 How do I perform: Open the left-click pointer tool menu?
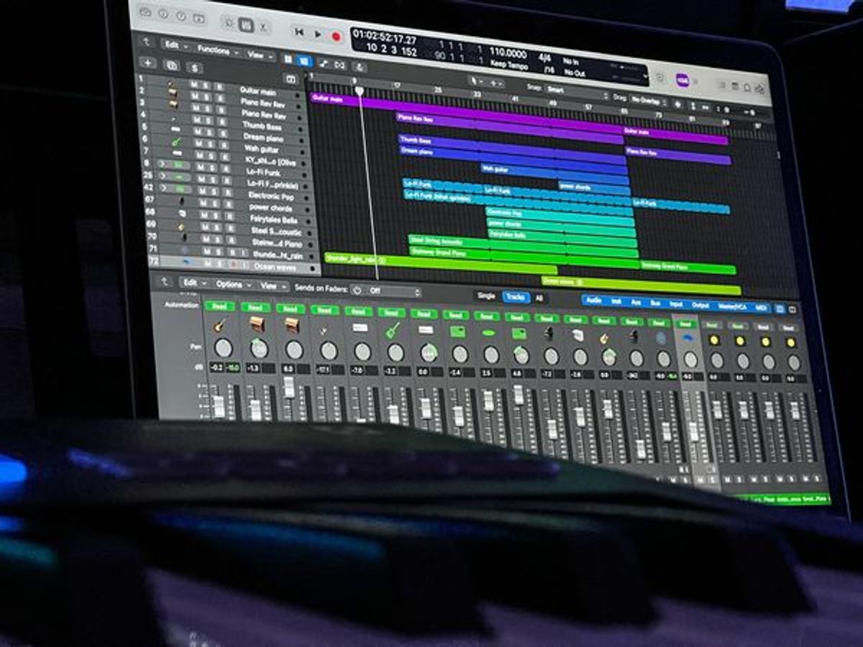pyautogui.click(x=477, y=81)
